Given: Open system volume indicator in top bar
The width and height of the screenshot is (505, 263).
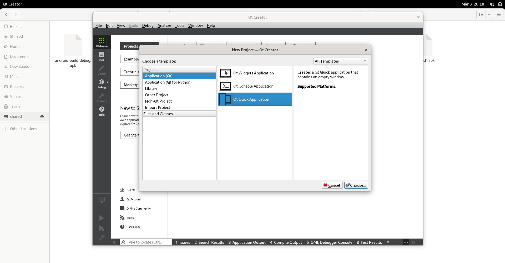Looking at the screenshot, I should tap(492, 4).
